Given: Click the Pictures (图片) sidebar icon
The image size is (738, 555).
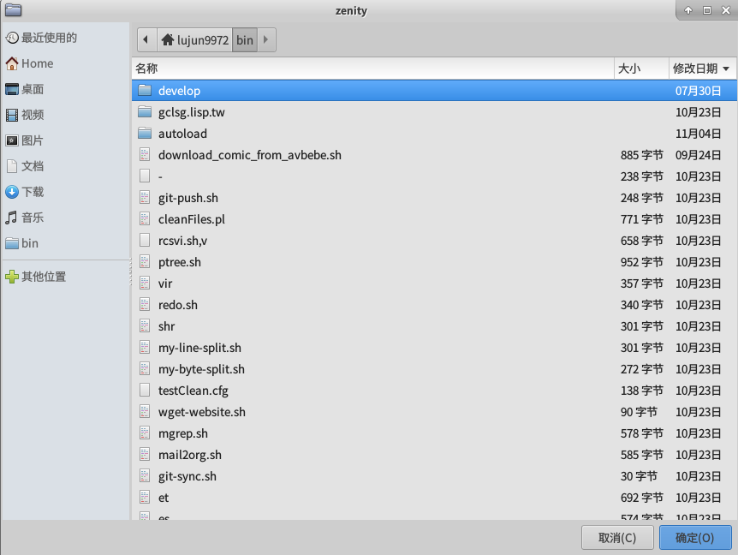Looking at the screenshot, I should [12, 140].
